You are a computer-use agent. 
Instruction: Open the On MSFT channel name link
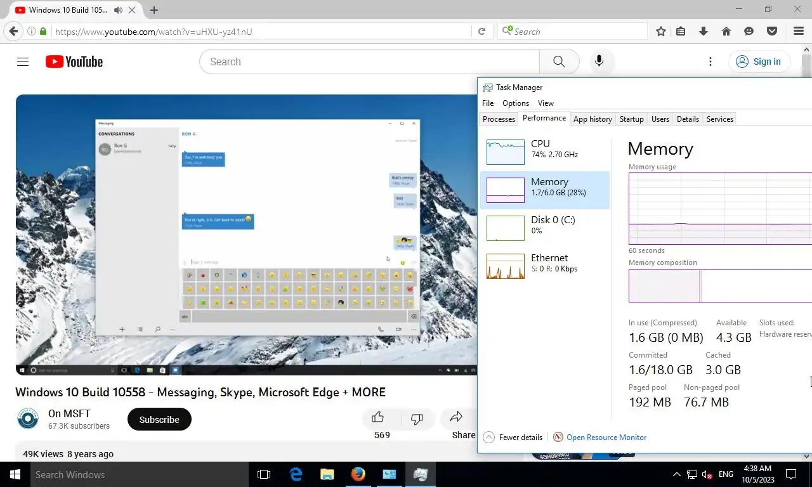pos(69,413)
